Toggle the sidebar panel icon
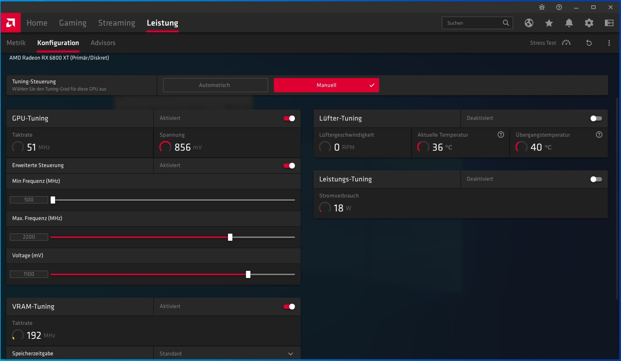 pyautogui.click(x=609, y=23)
